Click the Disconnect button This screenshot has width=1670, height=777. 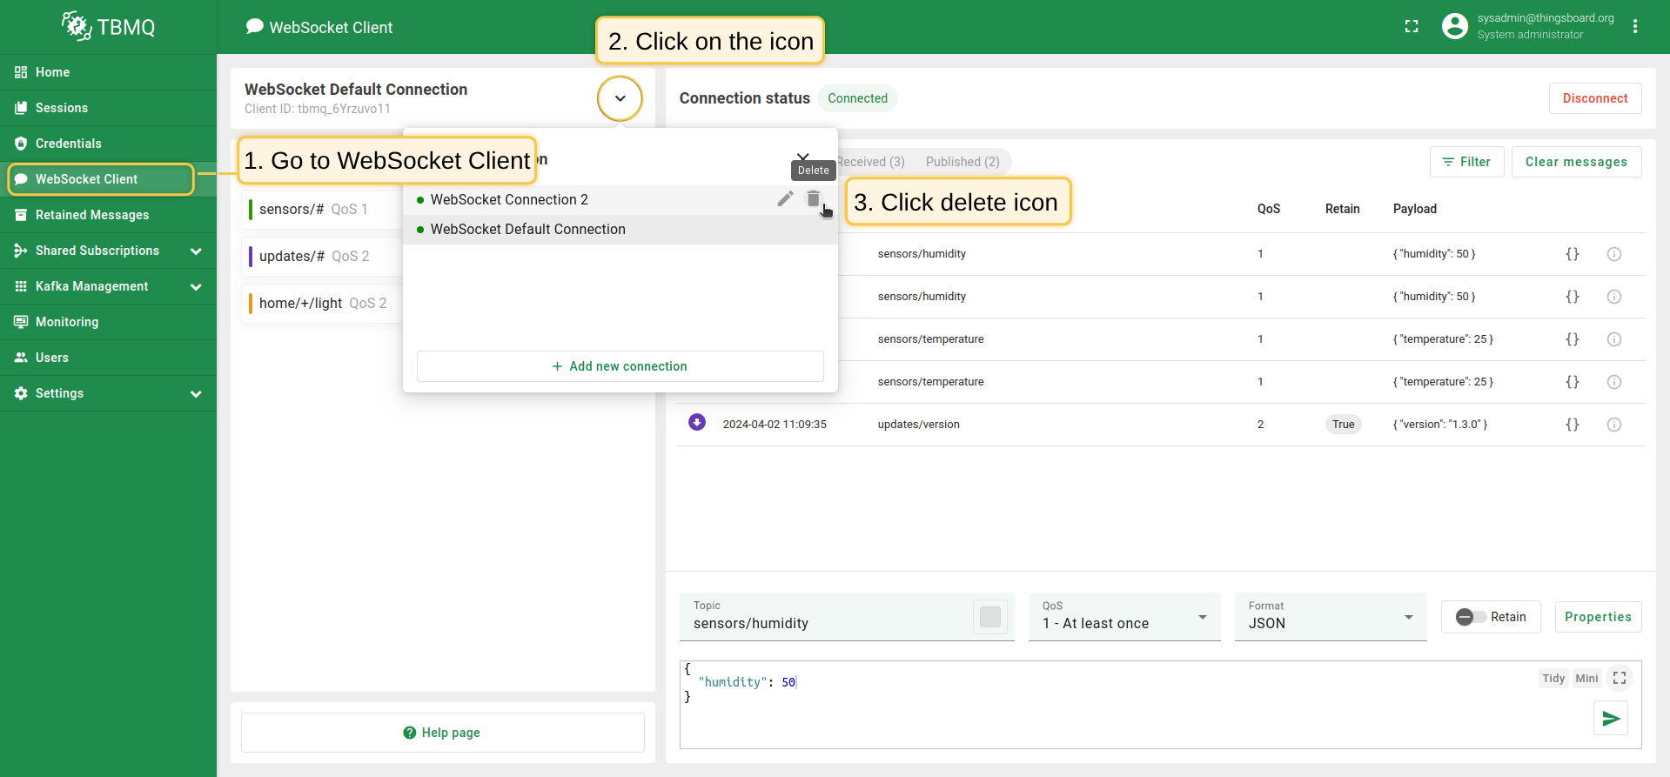pos(1594,98)
